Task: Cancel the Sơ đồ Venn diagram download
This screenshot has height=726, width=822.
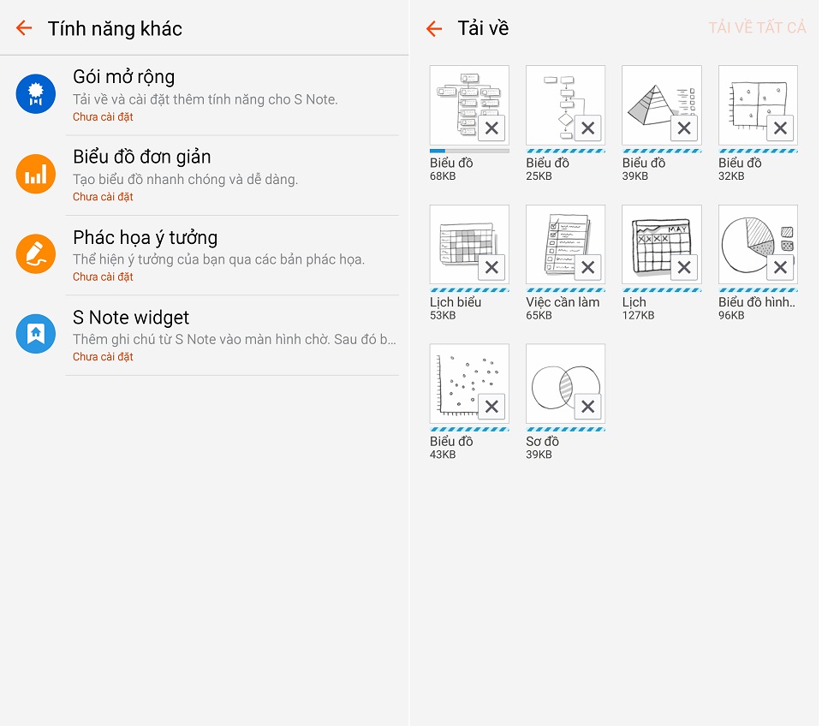Action: [x=587, y=407]
